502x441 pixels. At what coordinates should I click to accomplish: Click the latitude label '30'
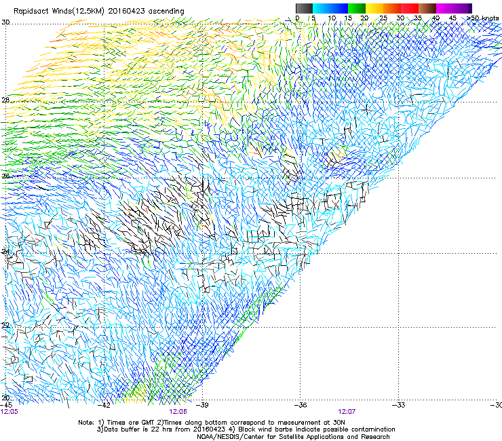pos(5,22)
